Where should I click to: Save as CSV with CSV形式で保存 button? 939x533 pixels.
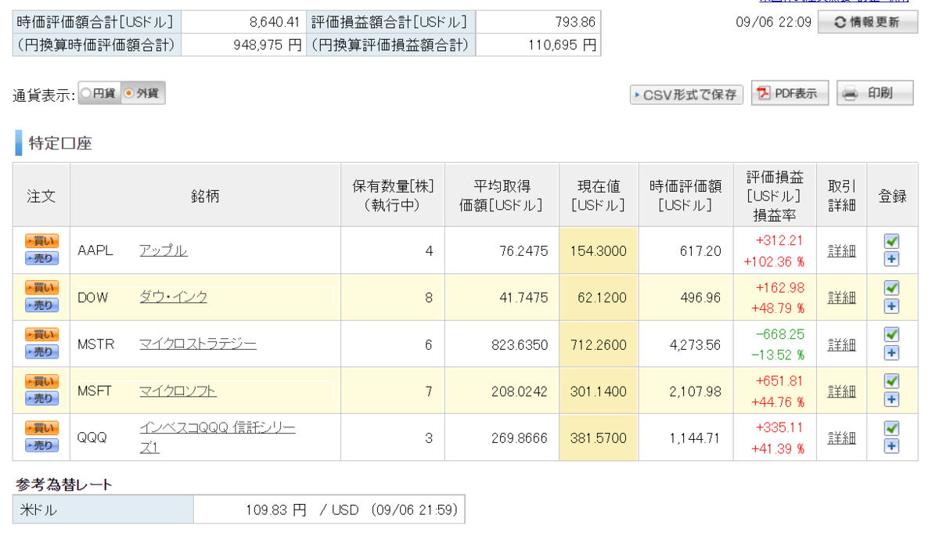tap(686, 95)
